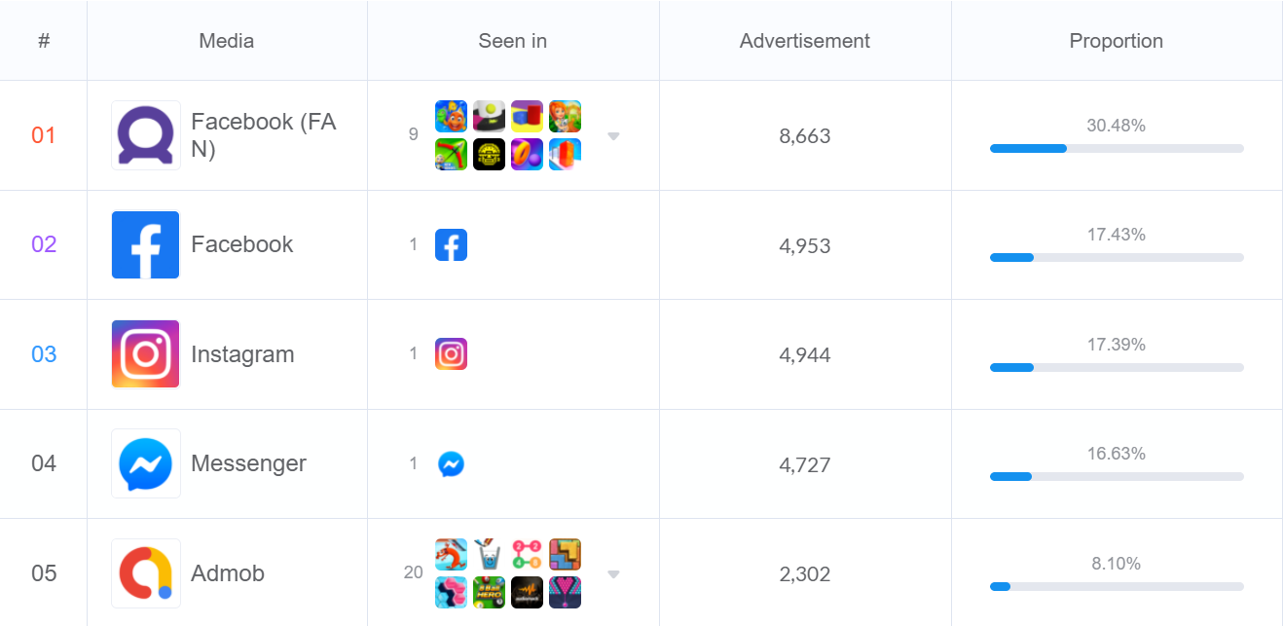Click the Messenger 4,727 advertisement count

click(804, 464)
